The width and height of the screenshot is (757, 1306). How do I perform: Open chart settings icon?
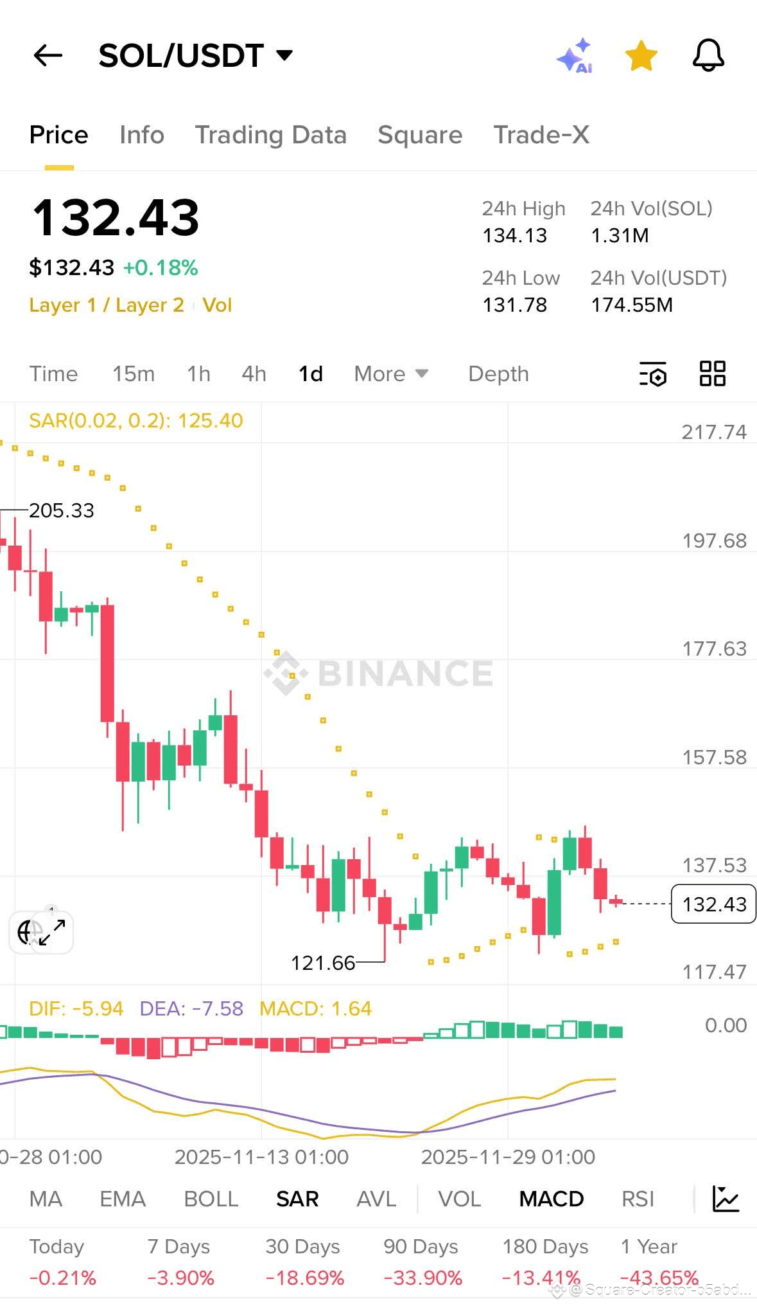click(653, 374)
